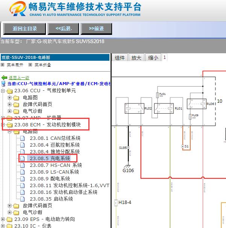Click the 返回主目录 button
This screenshot has height=228, width=226.
24,28
